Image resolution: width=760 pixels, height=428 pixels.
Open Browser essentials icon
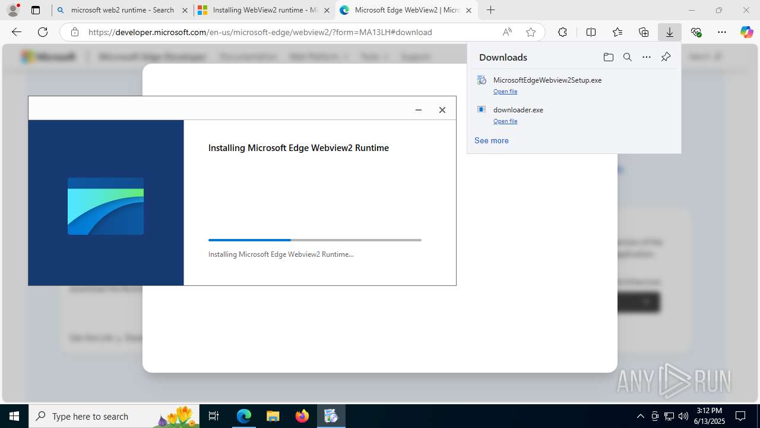(696, 32)
